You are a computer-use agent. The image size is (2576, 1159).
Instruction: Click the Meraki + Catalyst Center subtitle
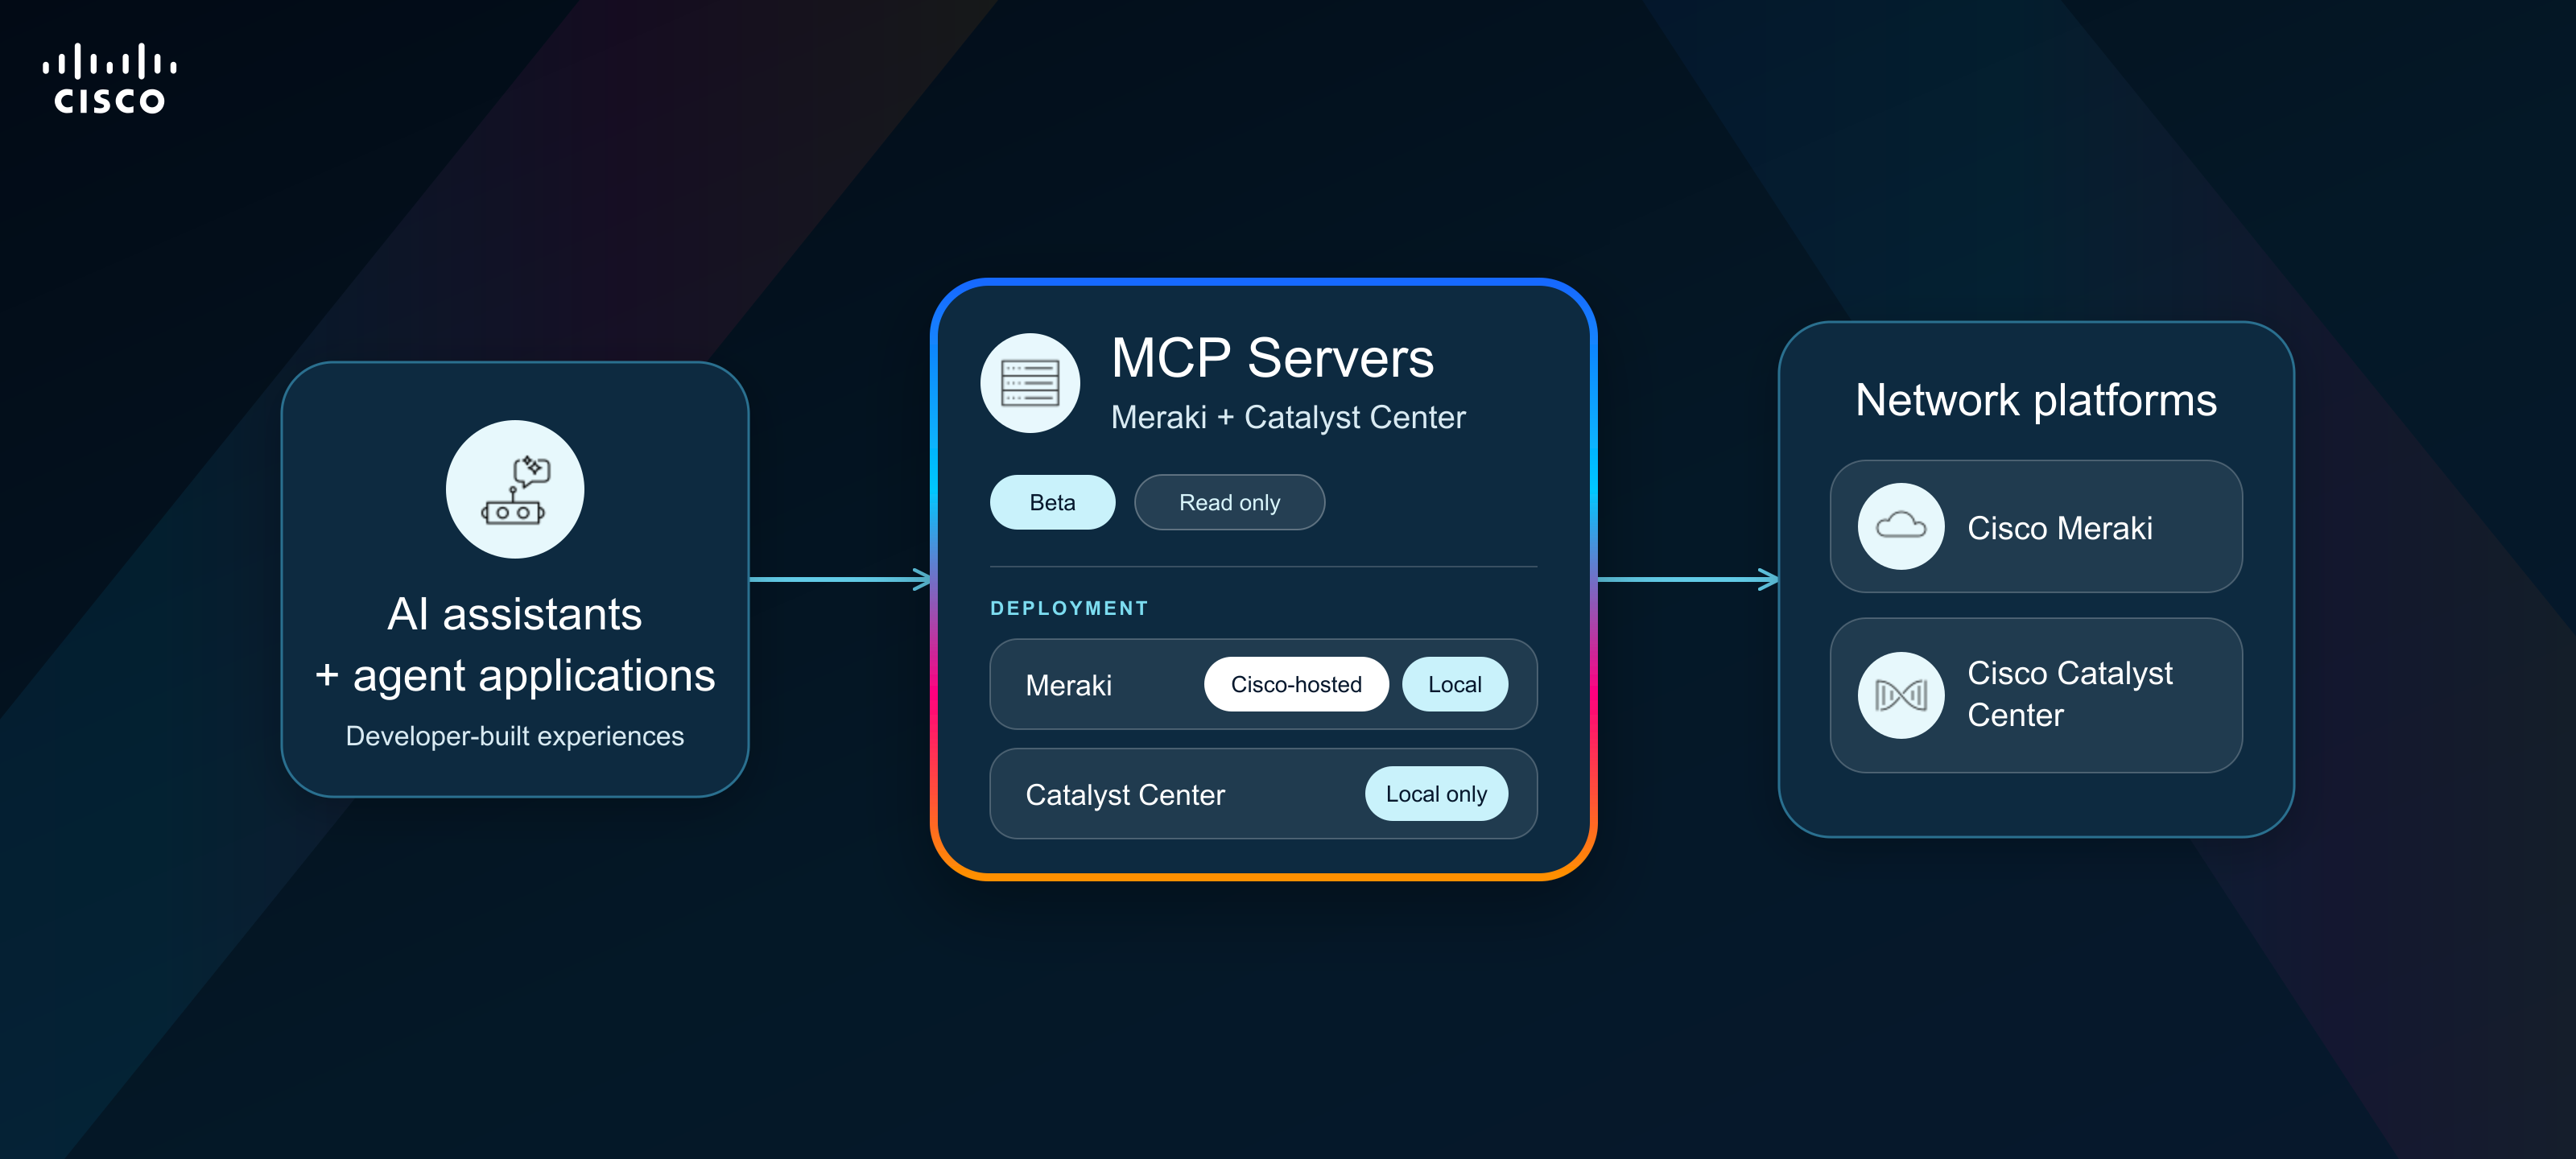click(x=1288, y=417)
